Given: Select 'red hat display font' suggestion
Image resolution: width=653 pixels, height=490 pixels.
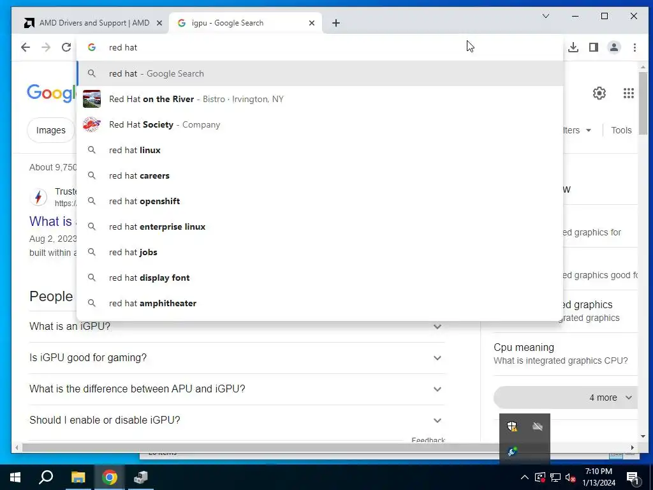Looking at the screenshot, I should coord(320,278).
